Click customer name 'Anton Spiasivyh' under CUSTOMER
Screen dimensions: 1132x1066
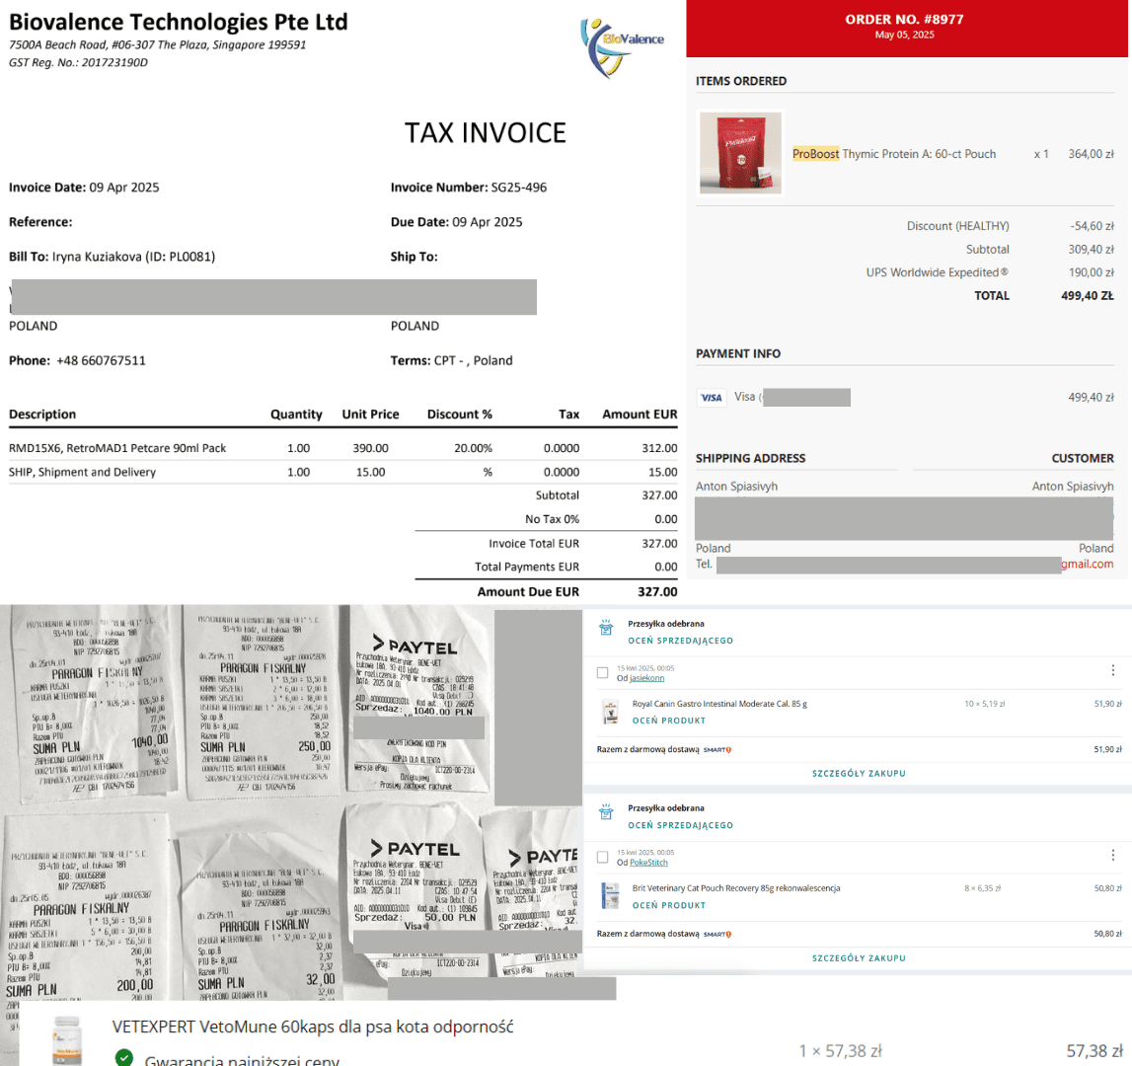tap(1072, 486)
